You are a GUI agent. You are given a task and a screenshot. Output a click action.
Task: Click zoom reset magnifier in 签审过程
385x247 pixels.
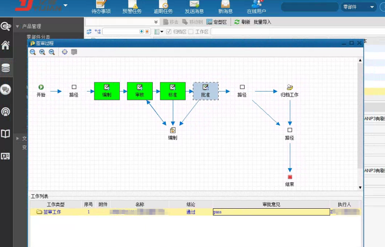pos(32,52)
